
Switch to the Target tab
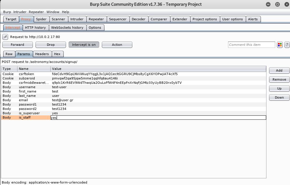[11, 19]
